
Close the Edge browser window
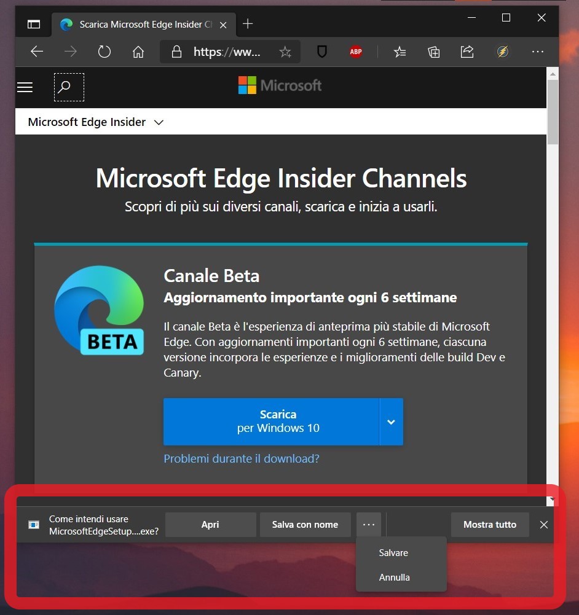(x=542, y=18)
